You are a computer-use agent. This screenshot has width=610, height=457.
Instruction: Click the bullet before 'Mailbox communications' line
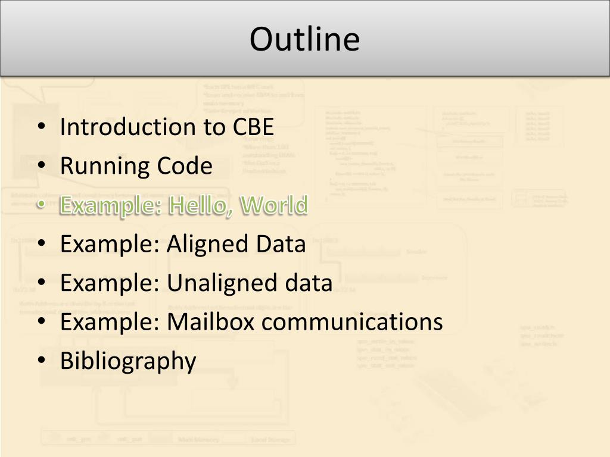tap(42, 321)
